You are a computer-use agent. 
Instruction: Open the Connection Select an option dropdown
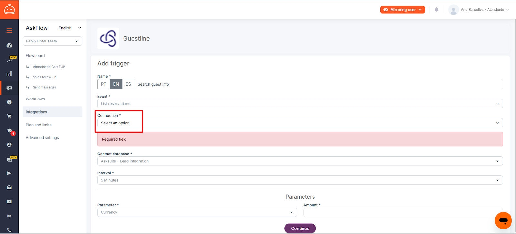coord(300,123)
